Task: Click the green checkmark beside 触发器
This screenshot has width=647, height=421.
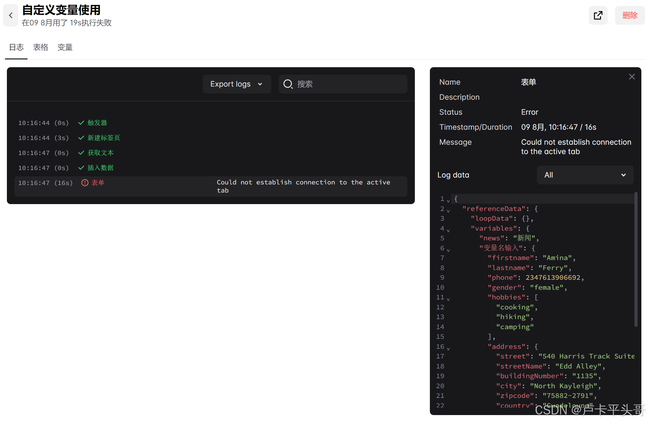Action: pyautogui.click(x=81, y=123)
